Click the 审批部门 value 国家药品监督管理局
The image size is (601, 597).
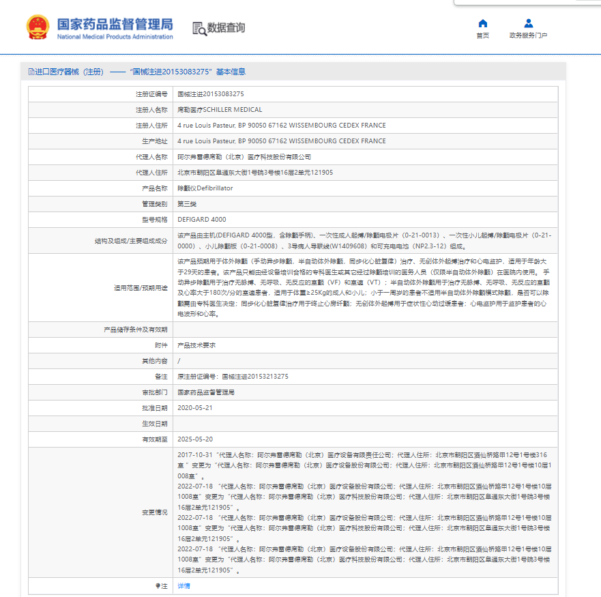[206, 392]
